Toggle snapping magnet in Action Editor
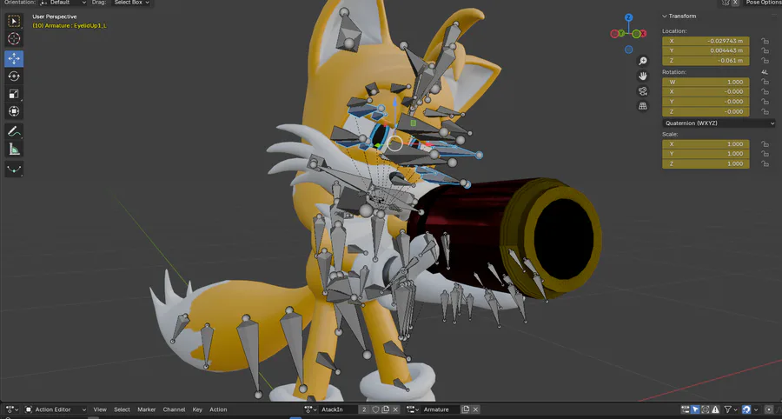Screen dimensions: 782x419 [x=746, y=409]
